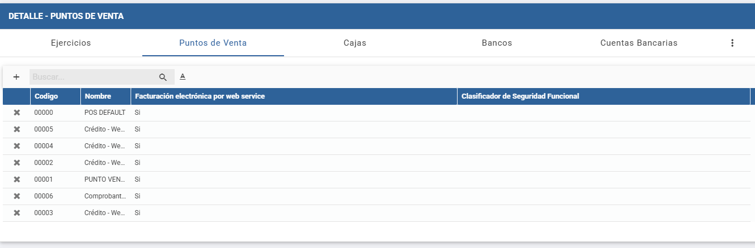Click the underlined A text-format icon
Image resolution: width=755 pixels, height=248 pixels.
click(182, 77)
